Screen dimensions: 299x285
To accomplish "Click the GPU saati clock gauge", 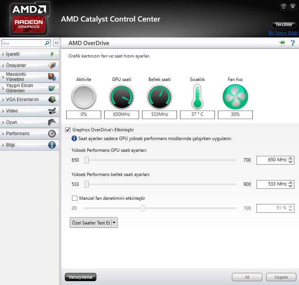I will (122, 97).
